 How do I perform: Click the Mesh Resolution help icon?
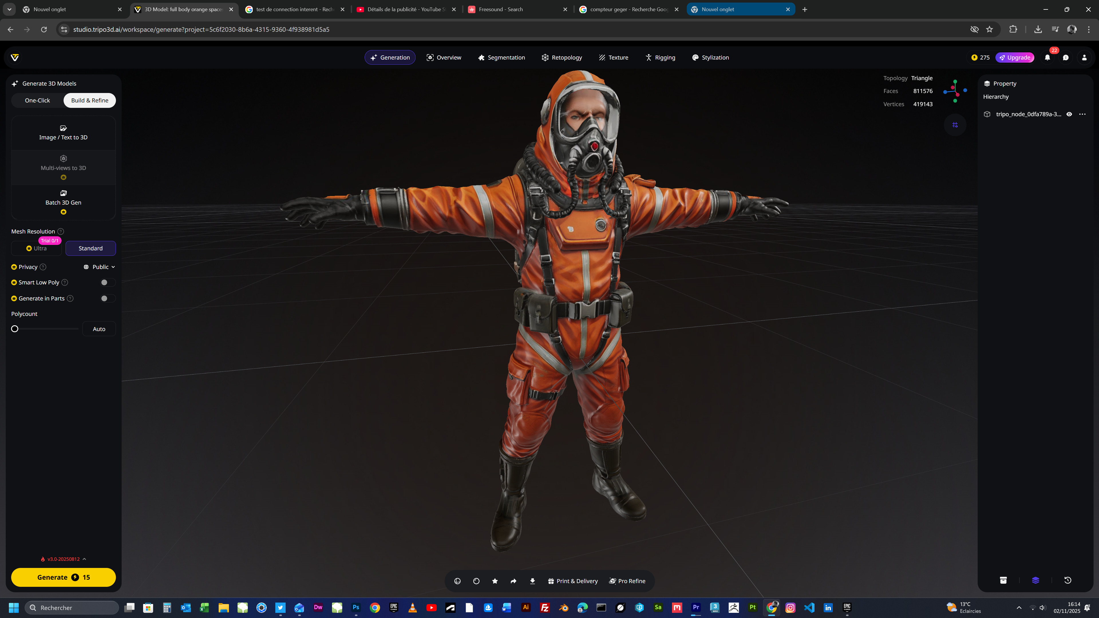click(x=61, y=231)
